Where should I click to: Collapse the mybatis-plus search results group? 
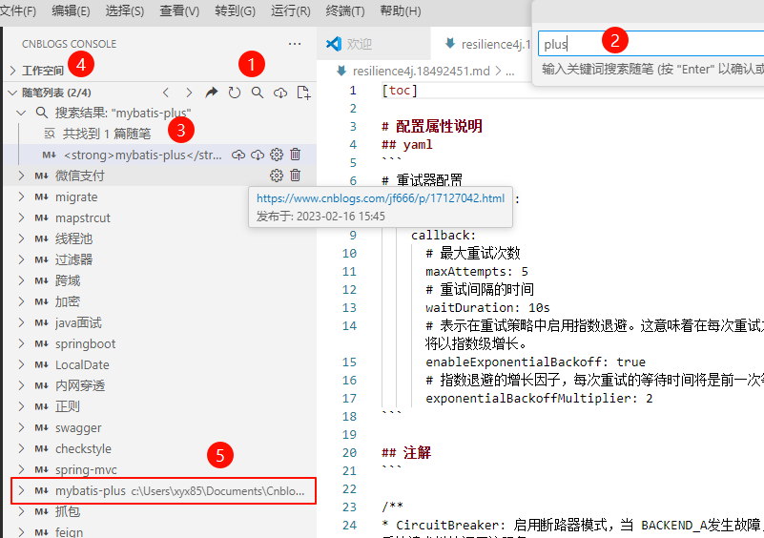21,114
